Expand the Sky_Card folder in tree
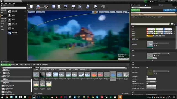Screen dimensions: 177x99 pos(2,77)
